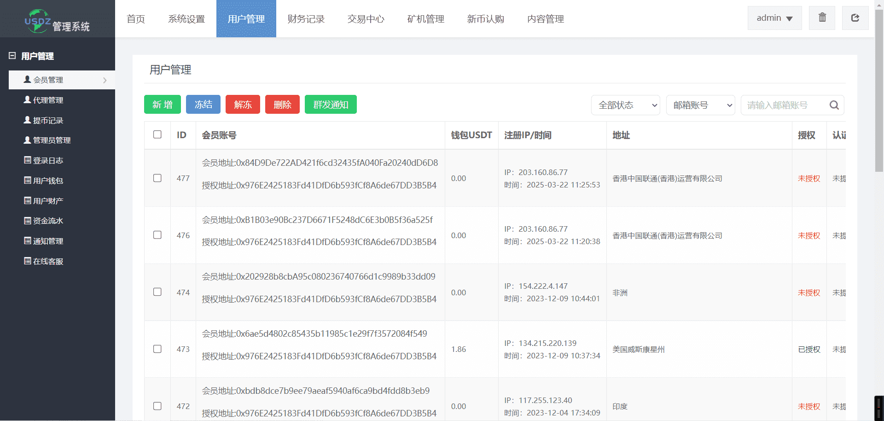
Task: Click the trash can icon in header
Action: point(822,18)
